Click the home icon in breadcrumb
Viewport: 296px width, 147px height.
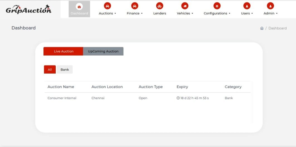[x=262, y=28]
